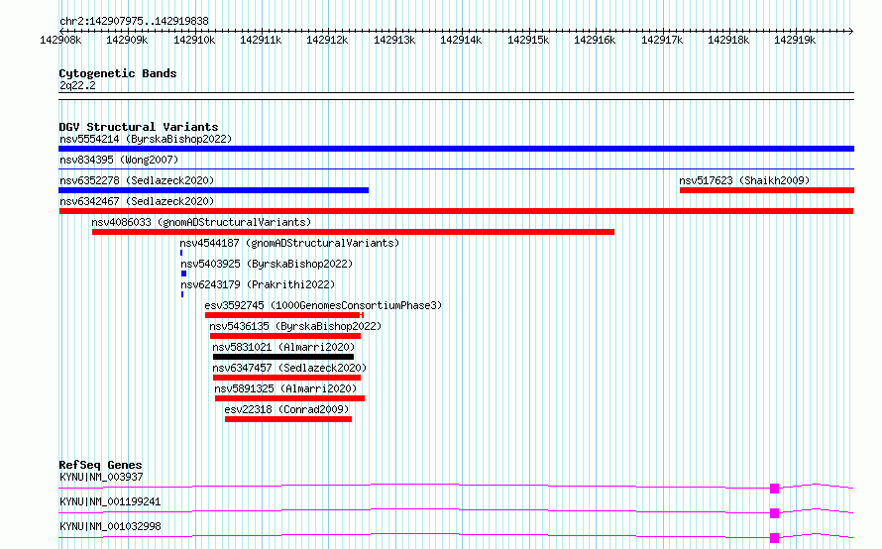Click the 142914k ruler label

pos(461,40)
